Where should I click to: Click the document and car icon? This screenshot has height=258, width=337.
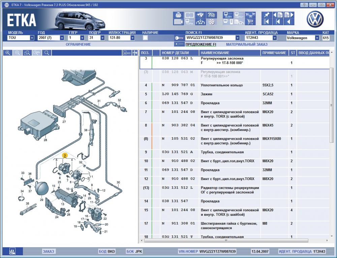point(239,22)
